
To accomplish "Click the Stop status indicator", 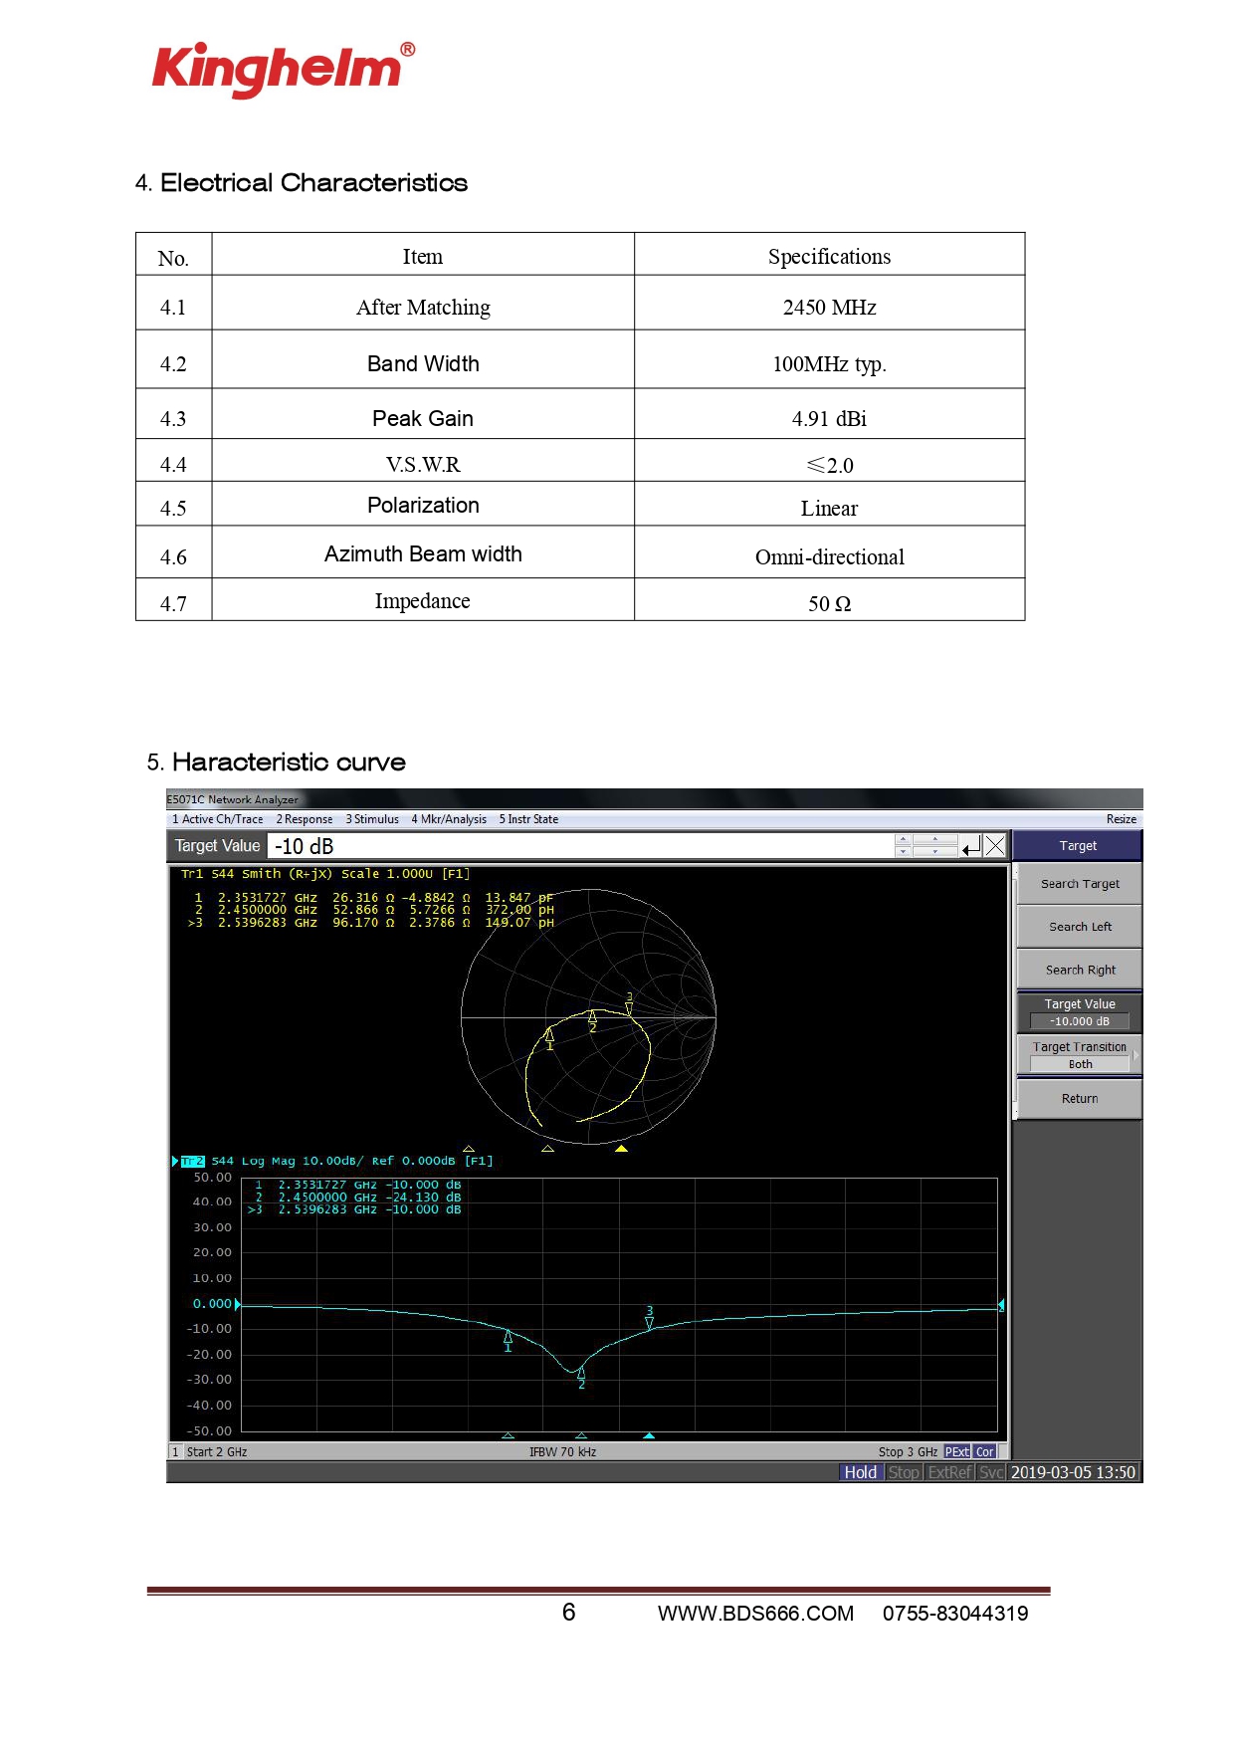I will tap(904, 1472).
